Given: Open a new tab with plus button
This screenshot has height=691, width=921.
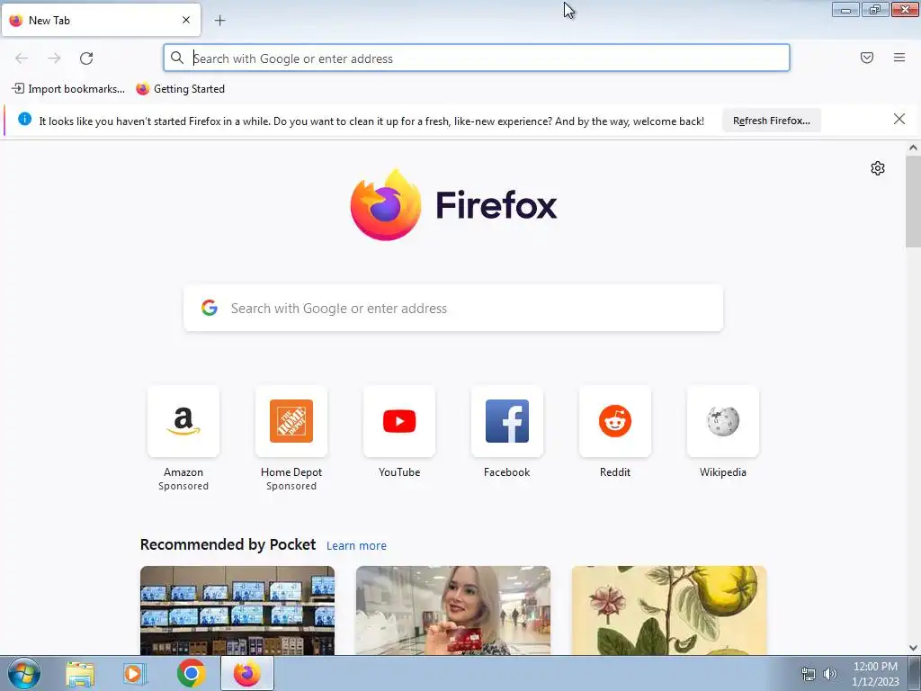Looking at the screenshot, I should (x=219, y=21).
